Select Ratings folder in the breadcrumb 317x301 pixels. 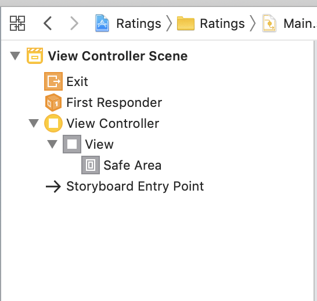[222, 24]
